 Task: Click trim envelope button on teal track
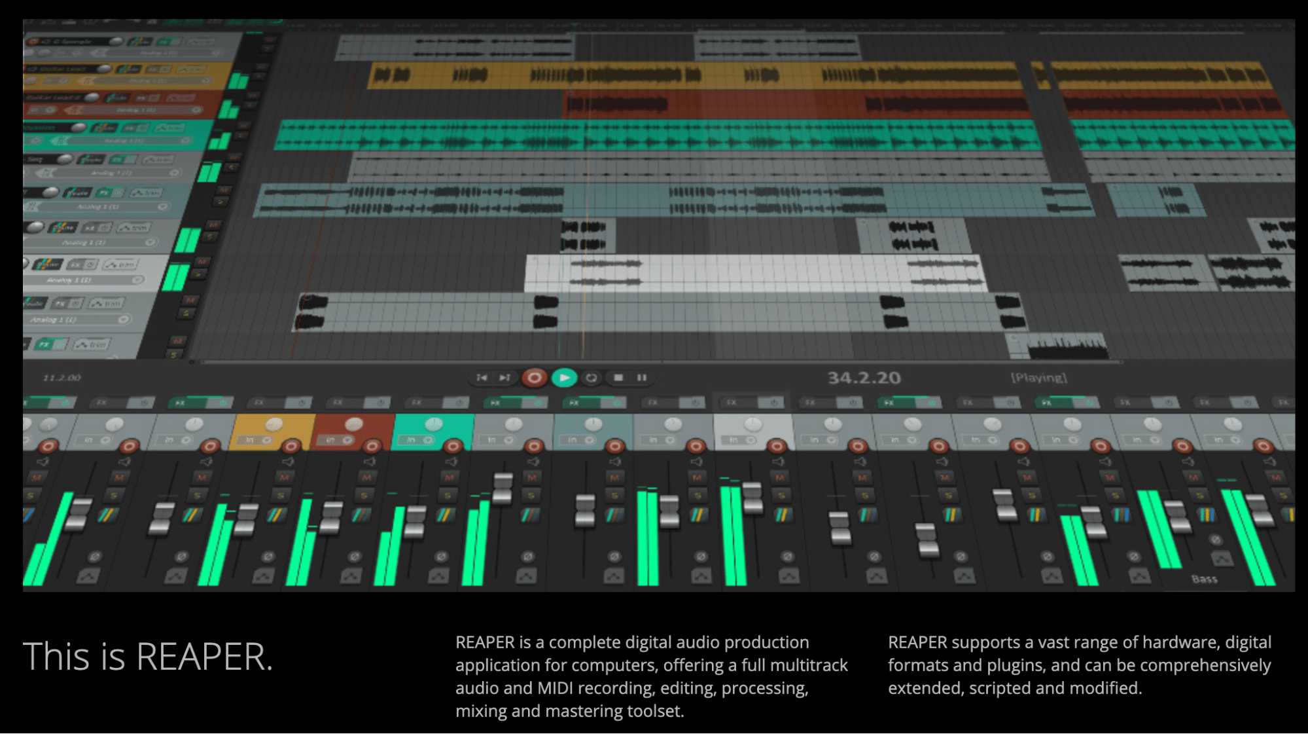click(169, 128)
